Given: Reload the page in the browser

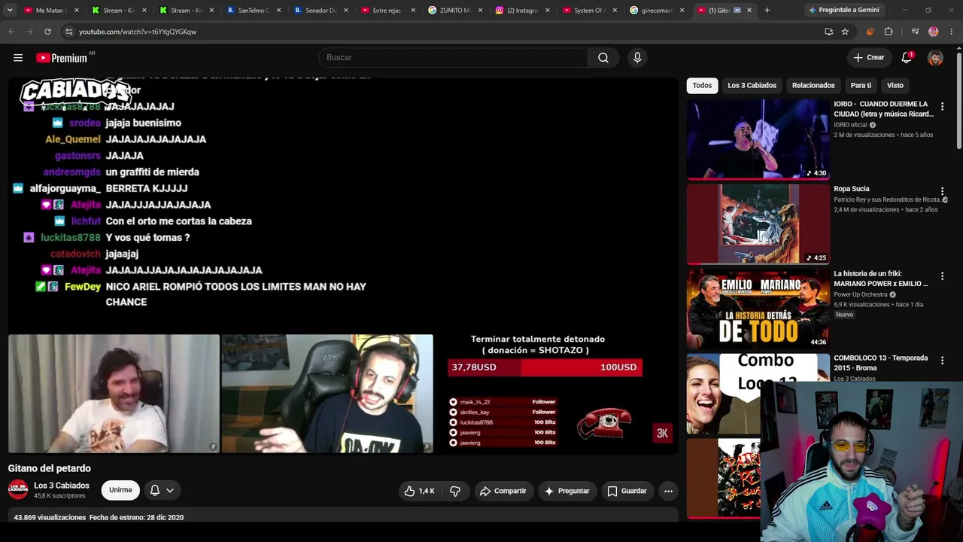Looking at the screenshot, I should (47, 32).
